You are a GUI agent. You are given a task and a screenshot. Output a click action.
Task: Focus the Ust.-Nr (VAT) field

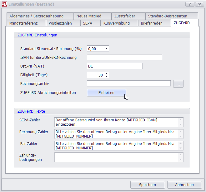pyautogui.click(x=114, y=66)
